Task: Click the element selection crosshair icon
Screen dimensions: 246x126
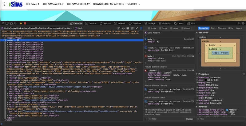Action: 15,23
